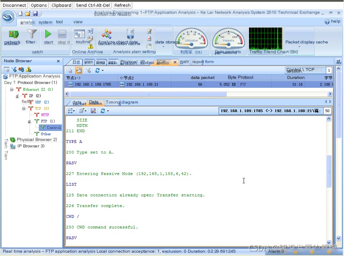Open the help link
Viewport: 344px width, 256px height.
[x=333, y=21]
